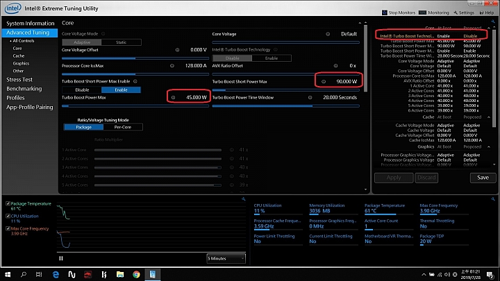Choose Per-Core ratio tuning mode

(123, 127)
